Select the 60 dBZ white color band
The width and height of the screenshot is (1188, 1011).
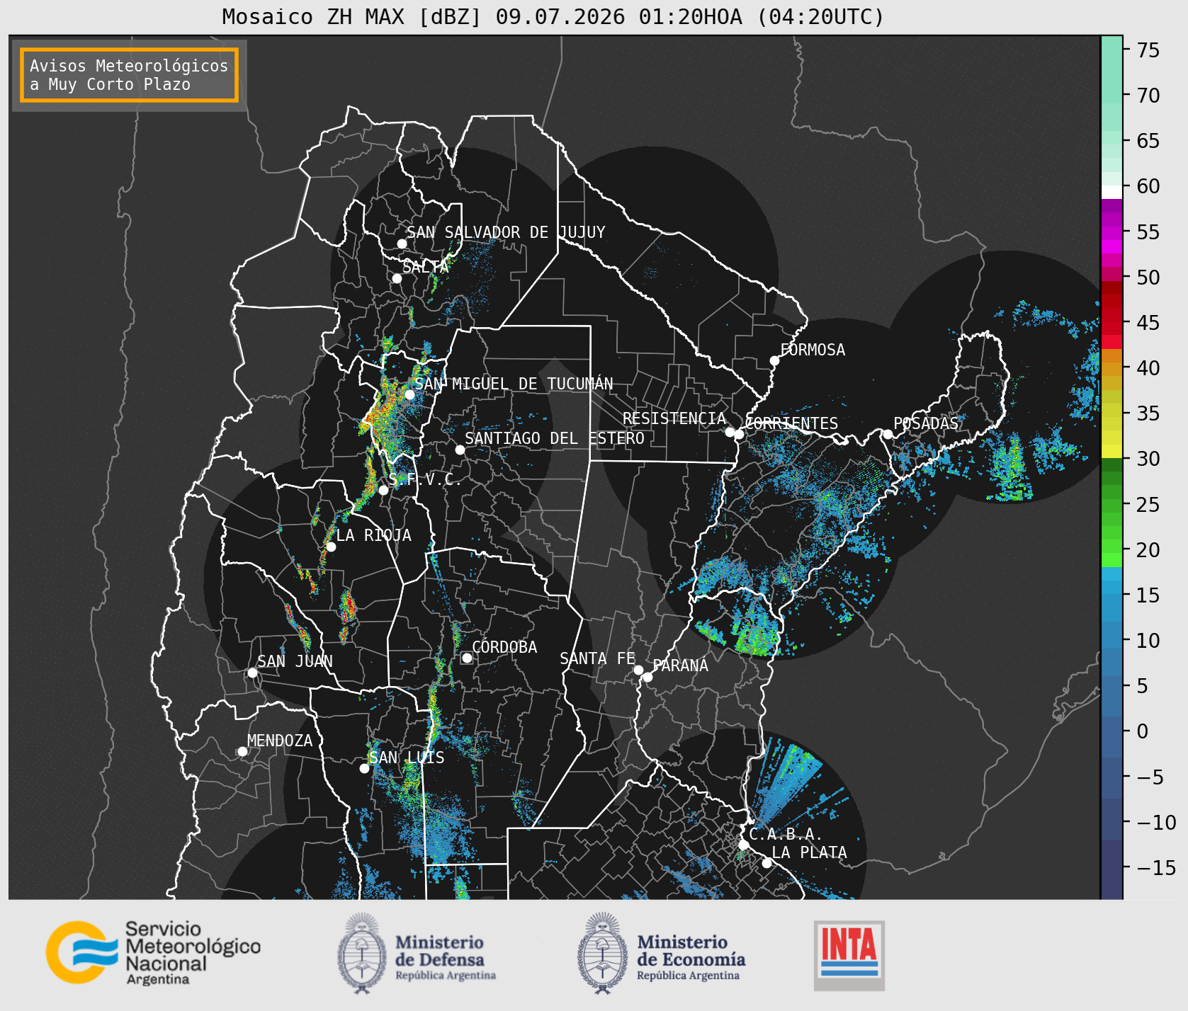click(x=1111, y=192)
